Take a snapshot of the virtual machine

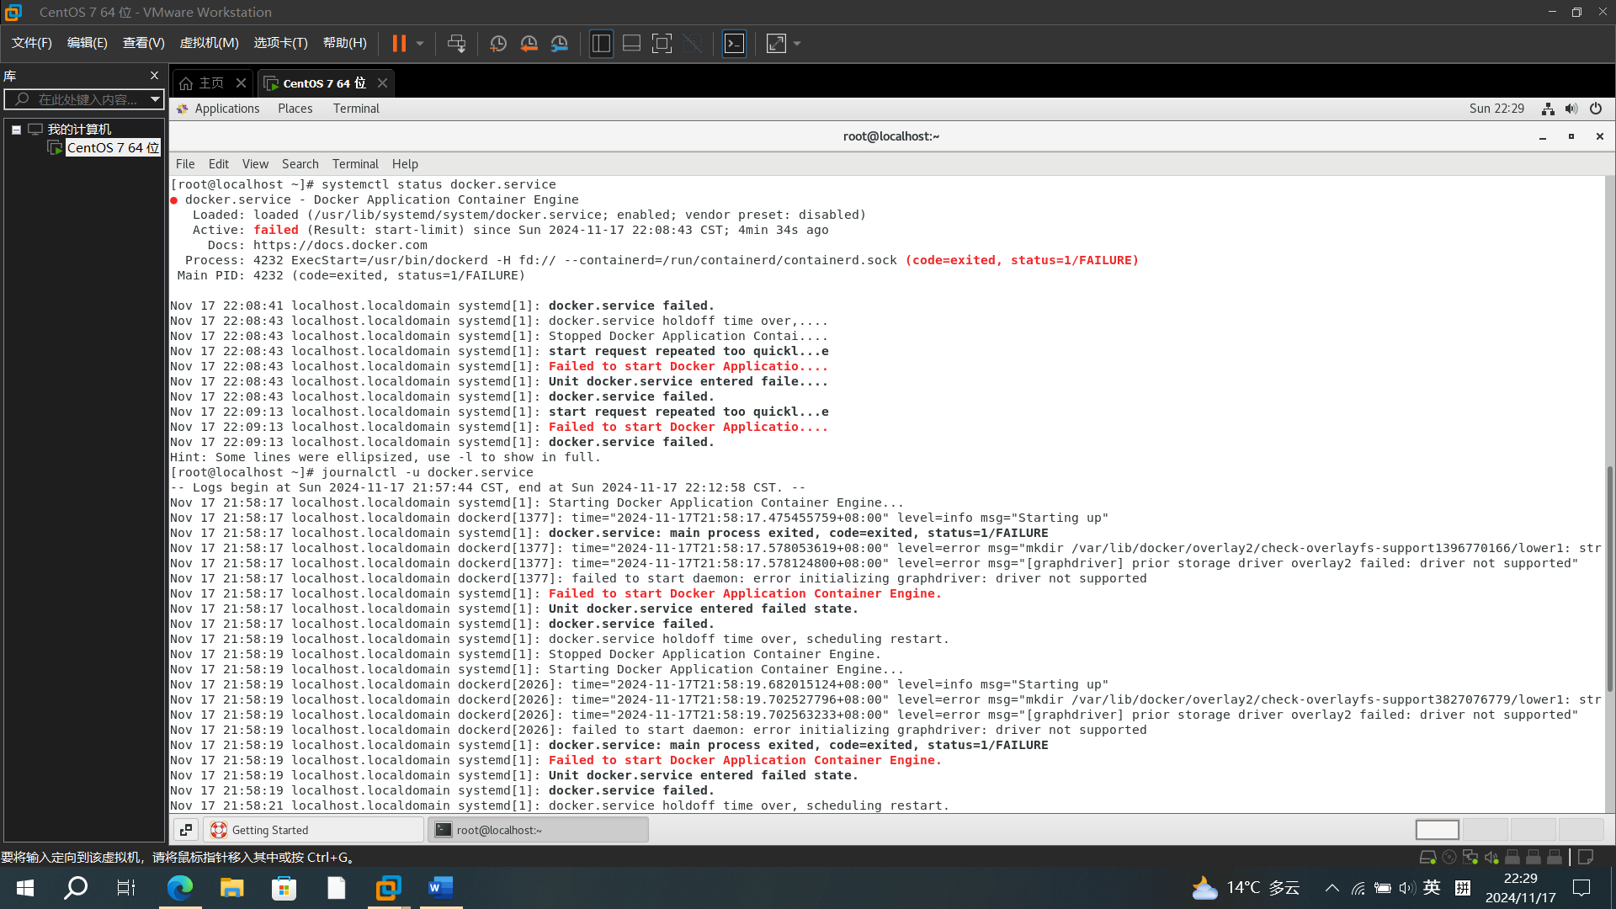coord(498,44)
